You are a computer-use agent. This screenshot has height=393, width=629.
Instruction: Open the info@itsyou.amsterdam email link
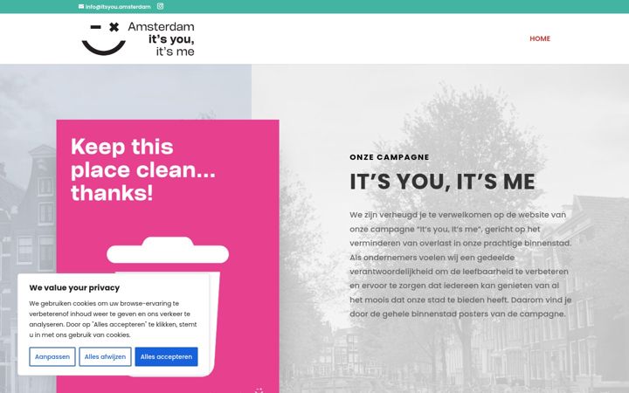click(118, 7)
